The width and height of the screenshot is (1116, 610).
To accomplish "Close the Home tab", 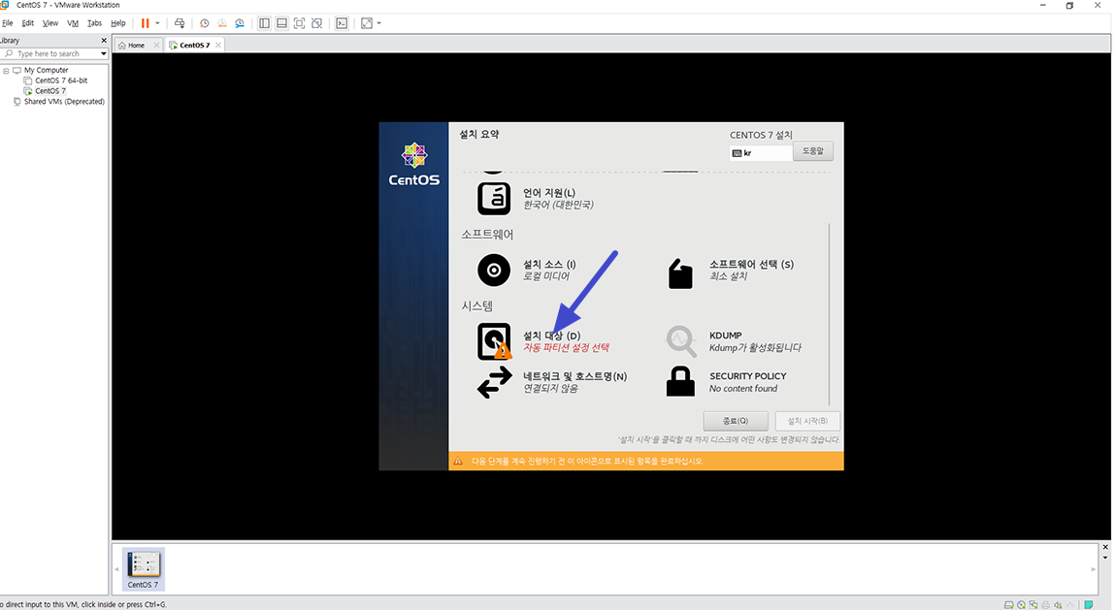I will (x=156, y=45).
